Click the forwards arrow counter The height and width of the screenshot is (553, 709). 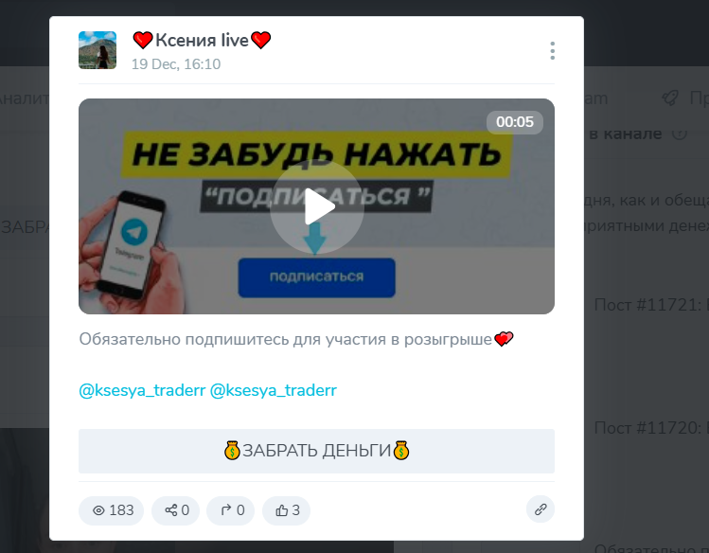231,510
